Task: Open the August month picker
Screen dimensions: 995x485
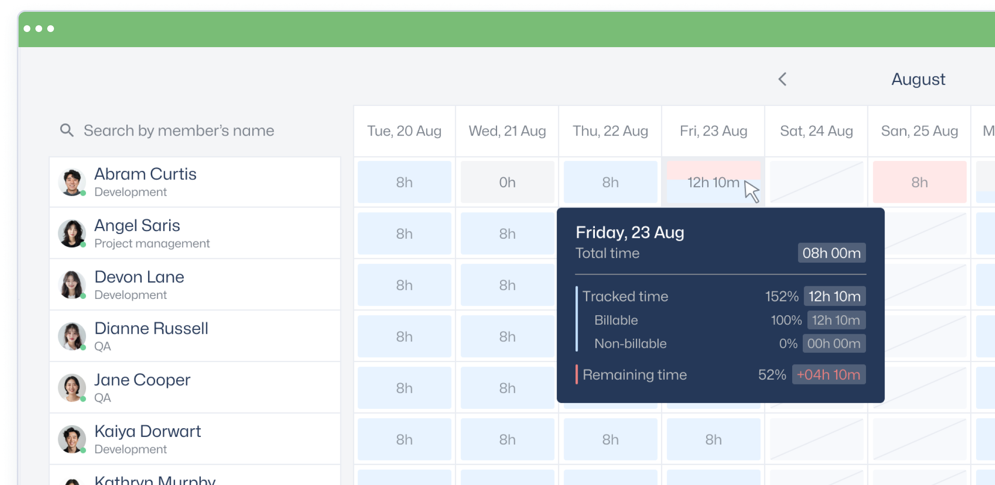Action: click(918, 79)
